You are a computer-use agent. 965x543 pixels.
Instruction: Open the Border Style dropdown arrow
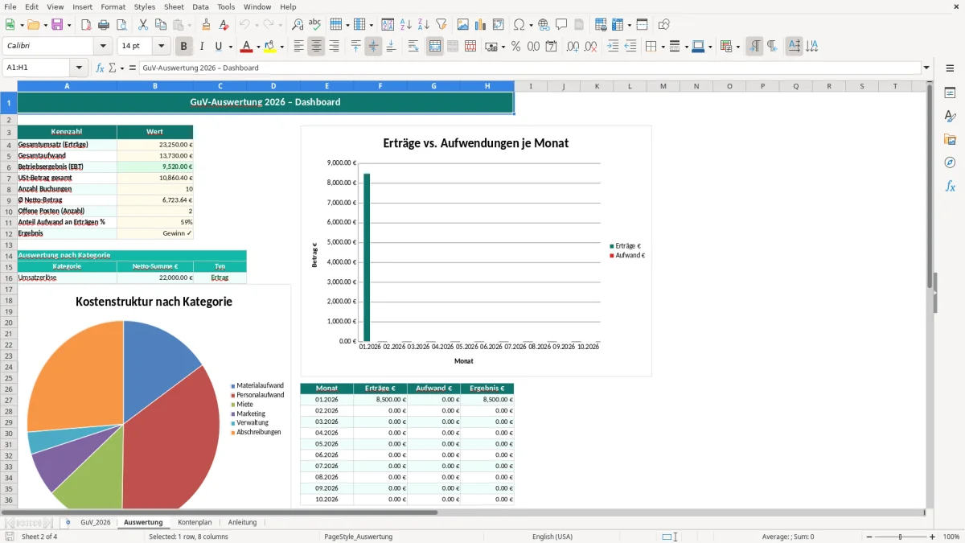686,47
